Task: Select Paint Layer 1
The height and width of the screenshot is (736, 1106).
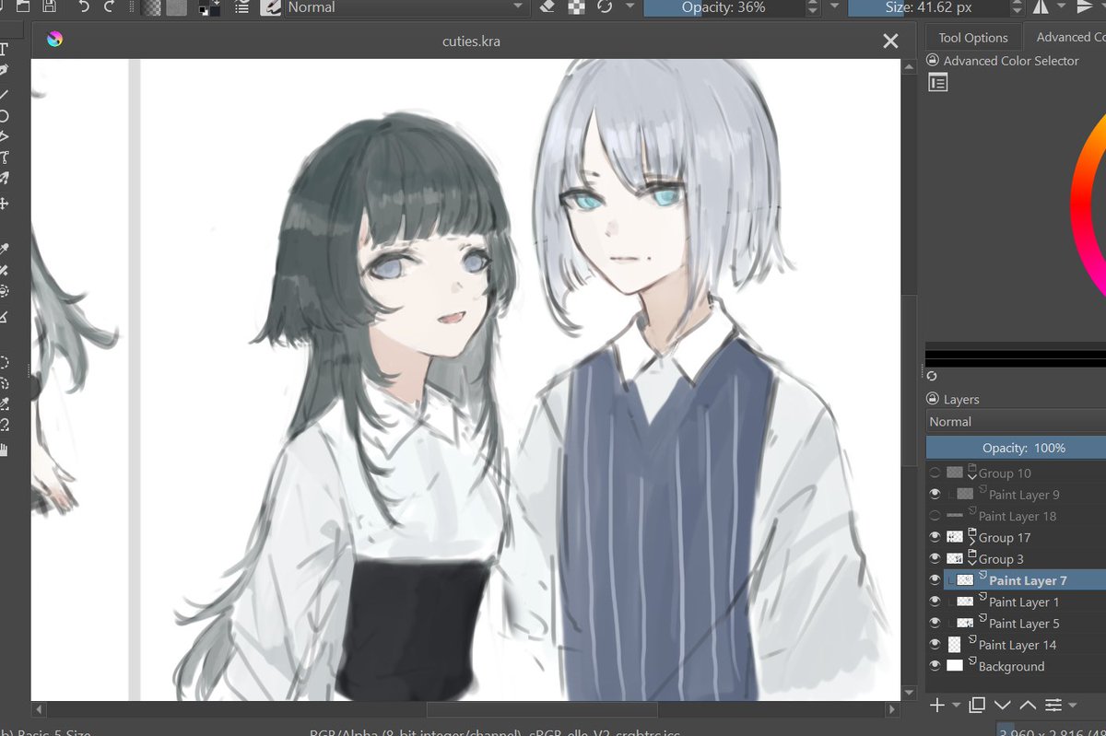Action: [x=1024, y=602]
